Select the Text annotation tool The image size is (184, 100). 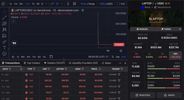coord(4,48)
